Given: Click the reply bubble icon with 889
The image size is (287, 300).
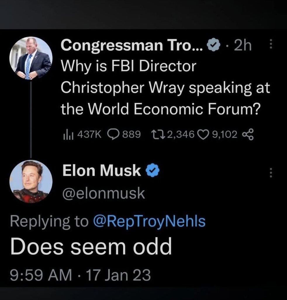Looking at the screenshot, I should pyautogui.click(x=113, y=134).
